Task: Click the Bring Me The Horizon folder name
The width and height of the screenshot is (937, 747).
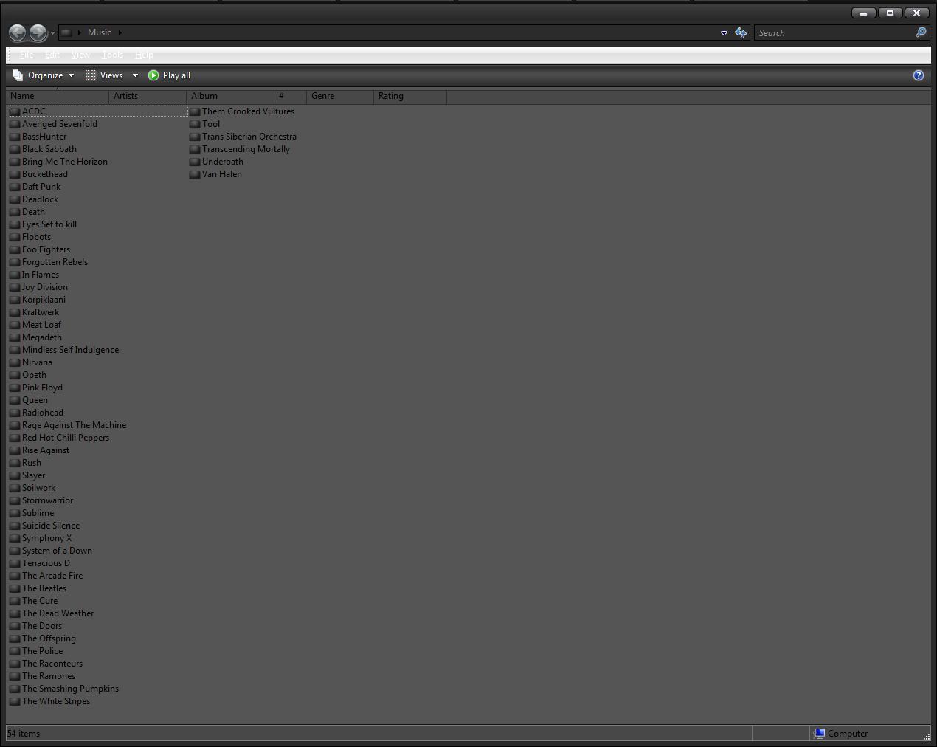Action: (65, 162)
